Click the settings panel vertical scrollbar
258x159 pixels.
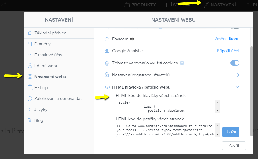point(251,91)
